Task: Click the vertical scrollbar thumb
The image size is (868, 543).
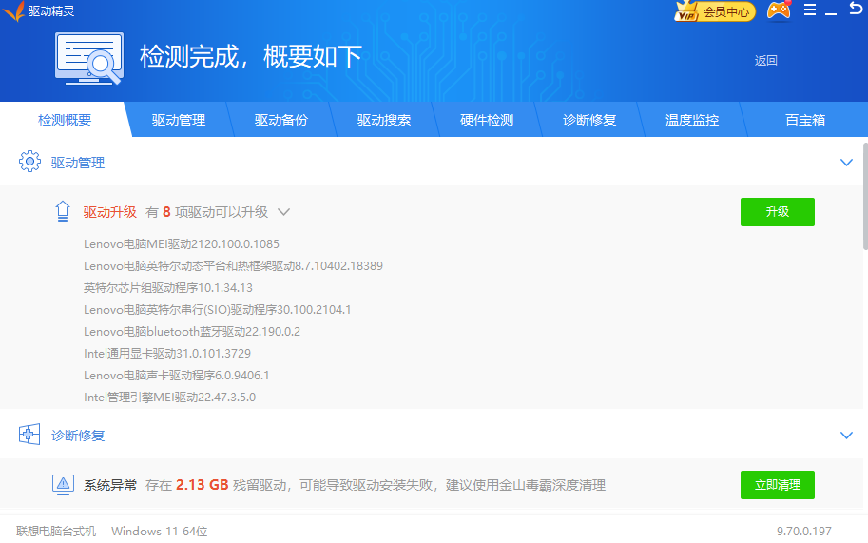Action: click(x=865, y=197)
